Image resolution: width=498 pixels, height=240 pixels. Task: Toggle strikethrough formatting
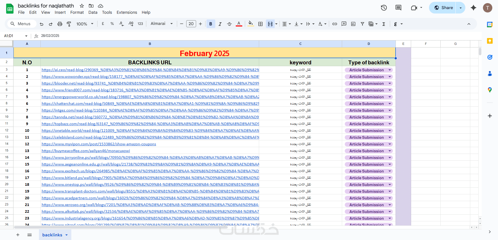(229, 24)
